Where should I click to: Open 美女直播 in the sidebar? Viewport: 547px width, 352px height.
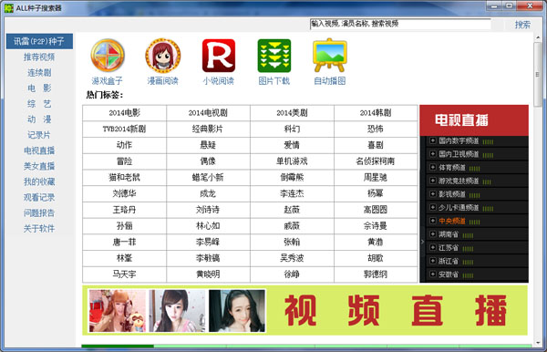39,166
